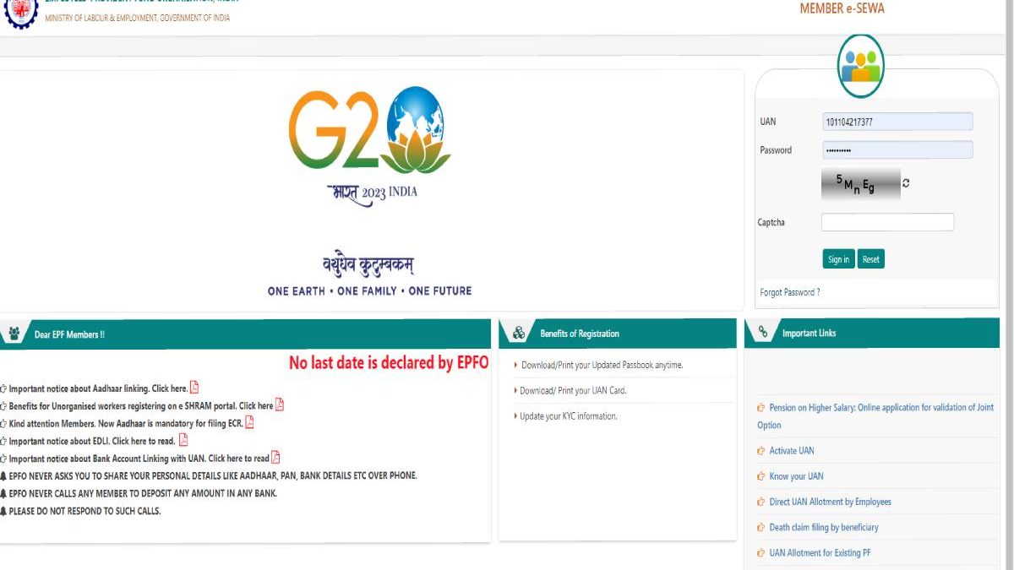1014x570 pixels.
Task: Click the G20 India logo banner
Action: pyautogui.click(x=370, y=146)
